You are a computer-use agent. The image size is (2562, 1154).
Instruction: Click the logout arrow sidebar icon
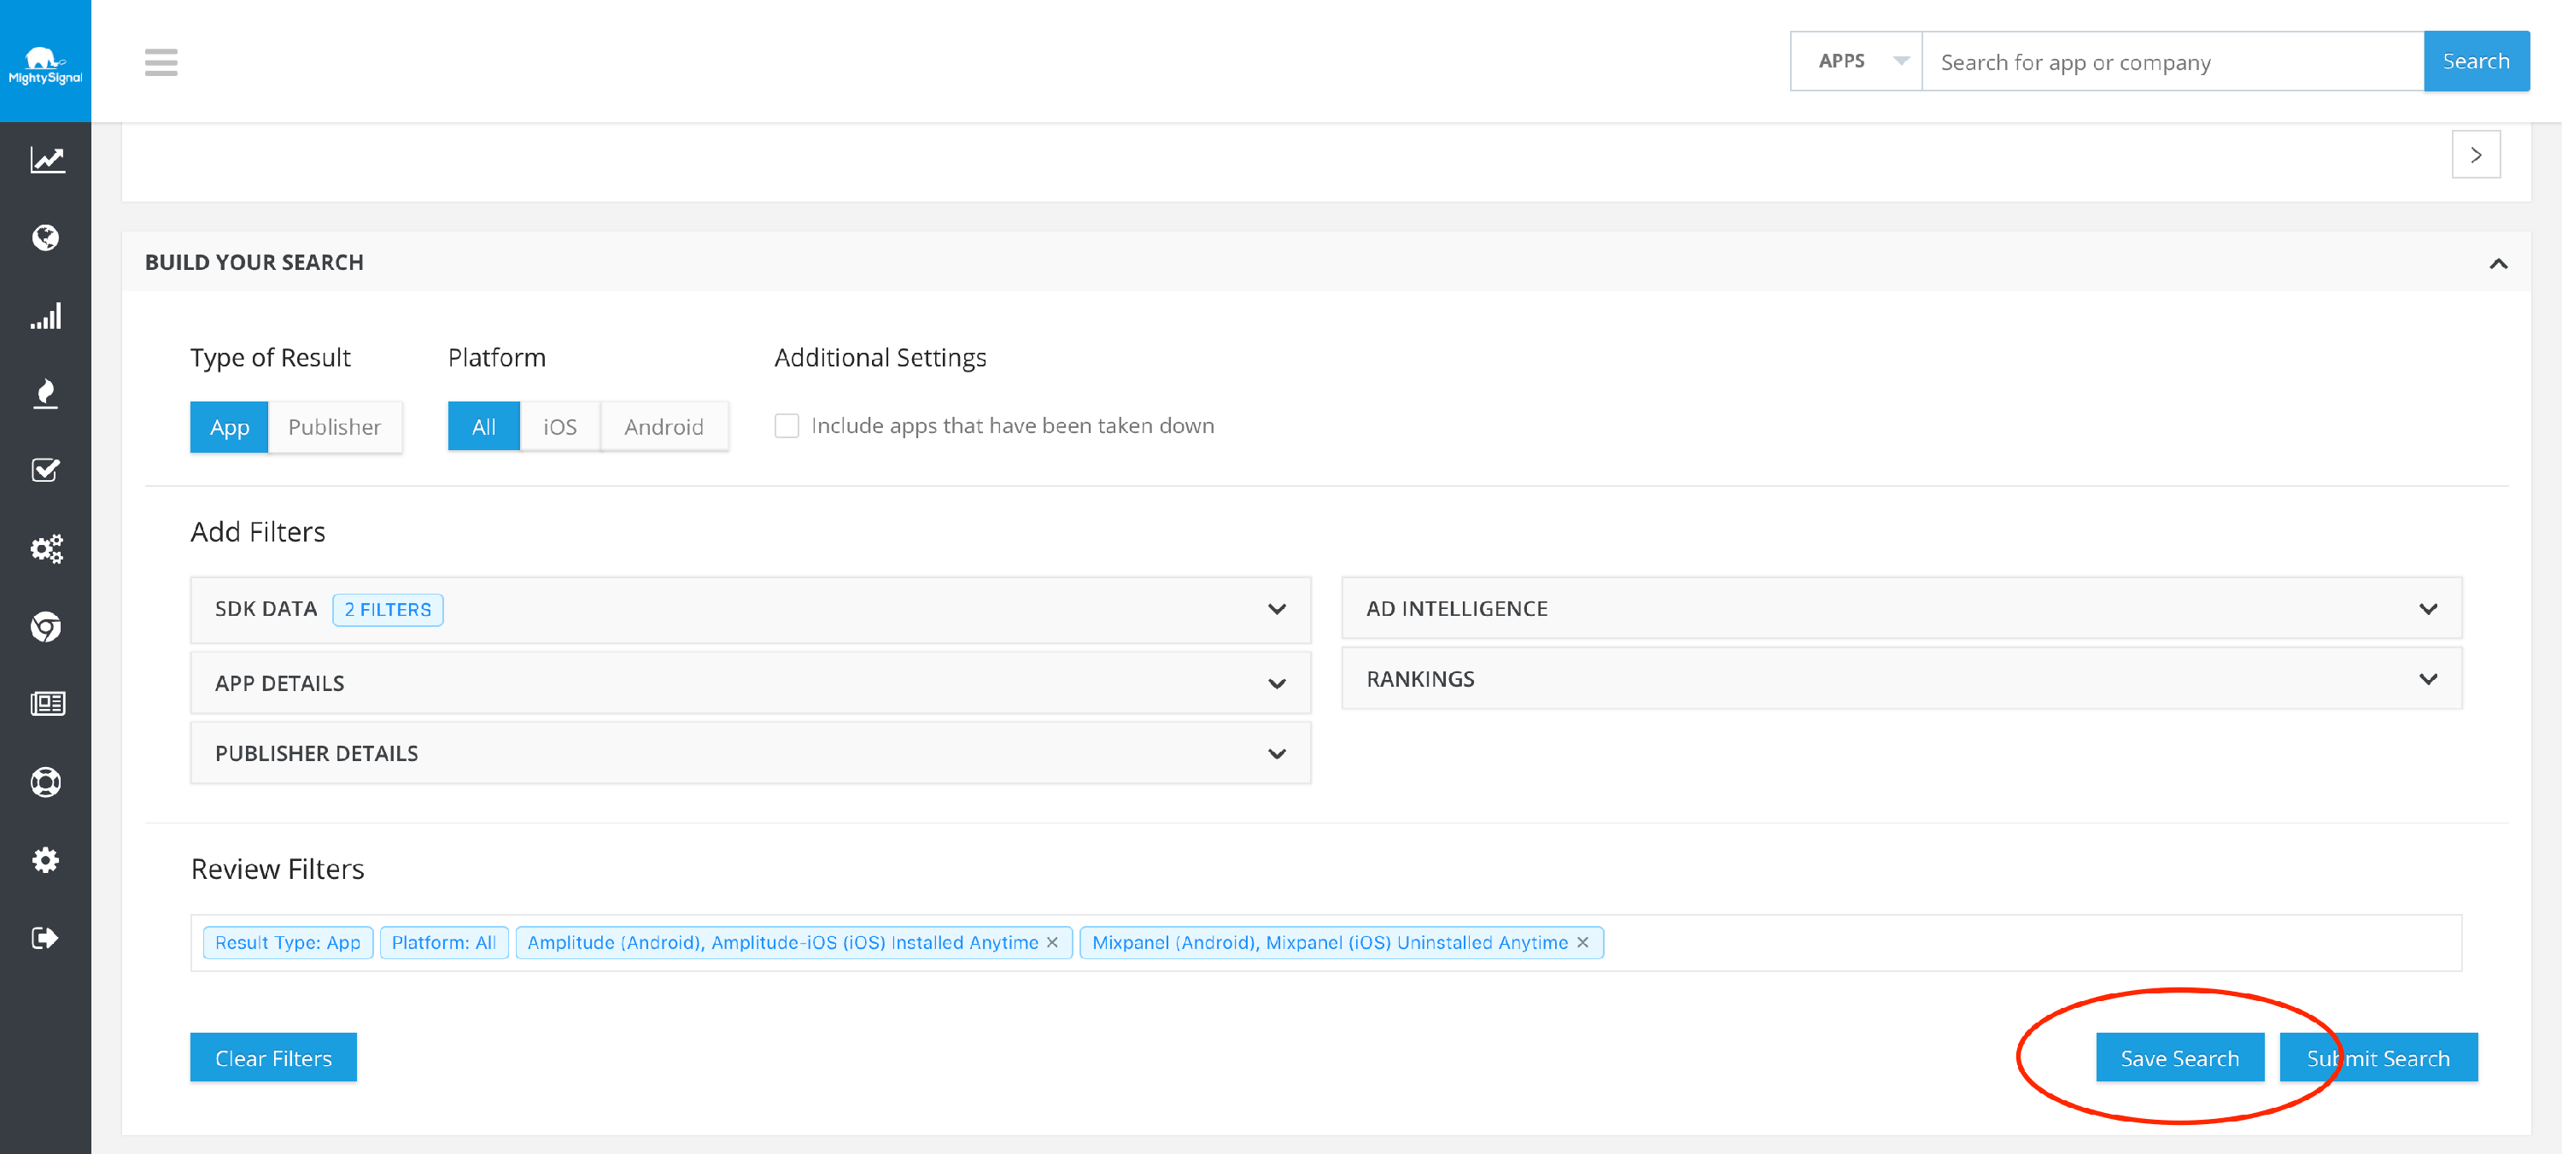pyautogui.click(x=46, y=938)
